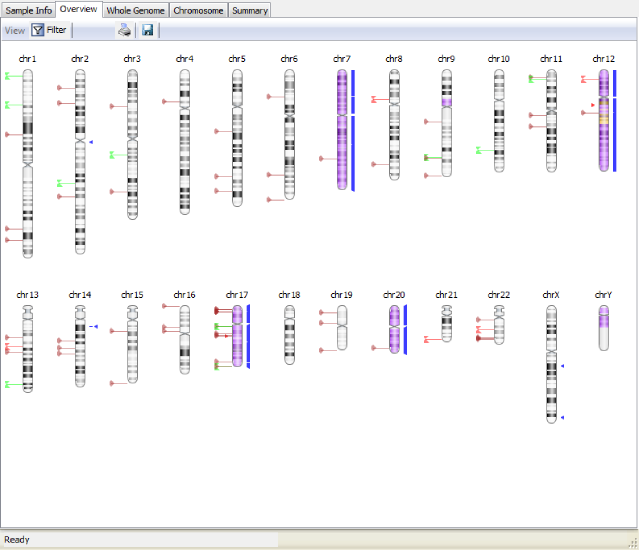This screenshot has height=550, width=639.
Task: Open the Summary tab
Action: (250, 10)
